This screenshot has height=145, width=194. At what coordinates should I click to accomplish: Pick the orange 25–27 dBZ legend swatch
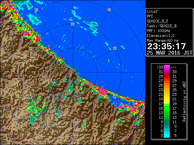click(x=167, y=85)
